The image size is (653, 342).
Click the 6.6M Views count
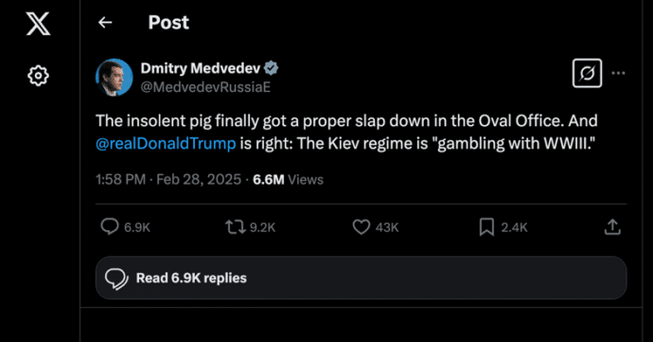pos(289,179)
